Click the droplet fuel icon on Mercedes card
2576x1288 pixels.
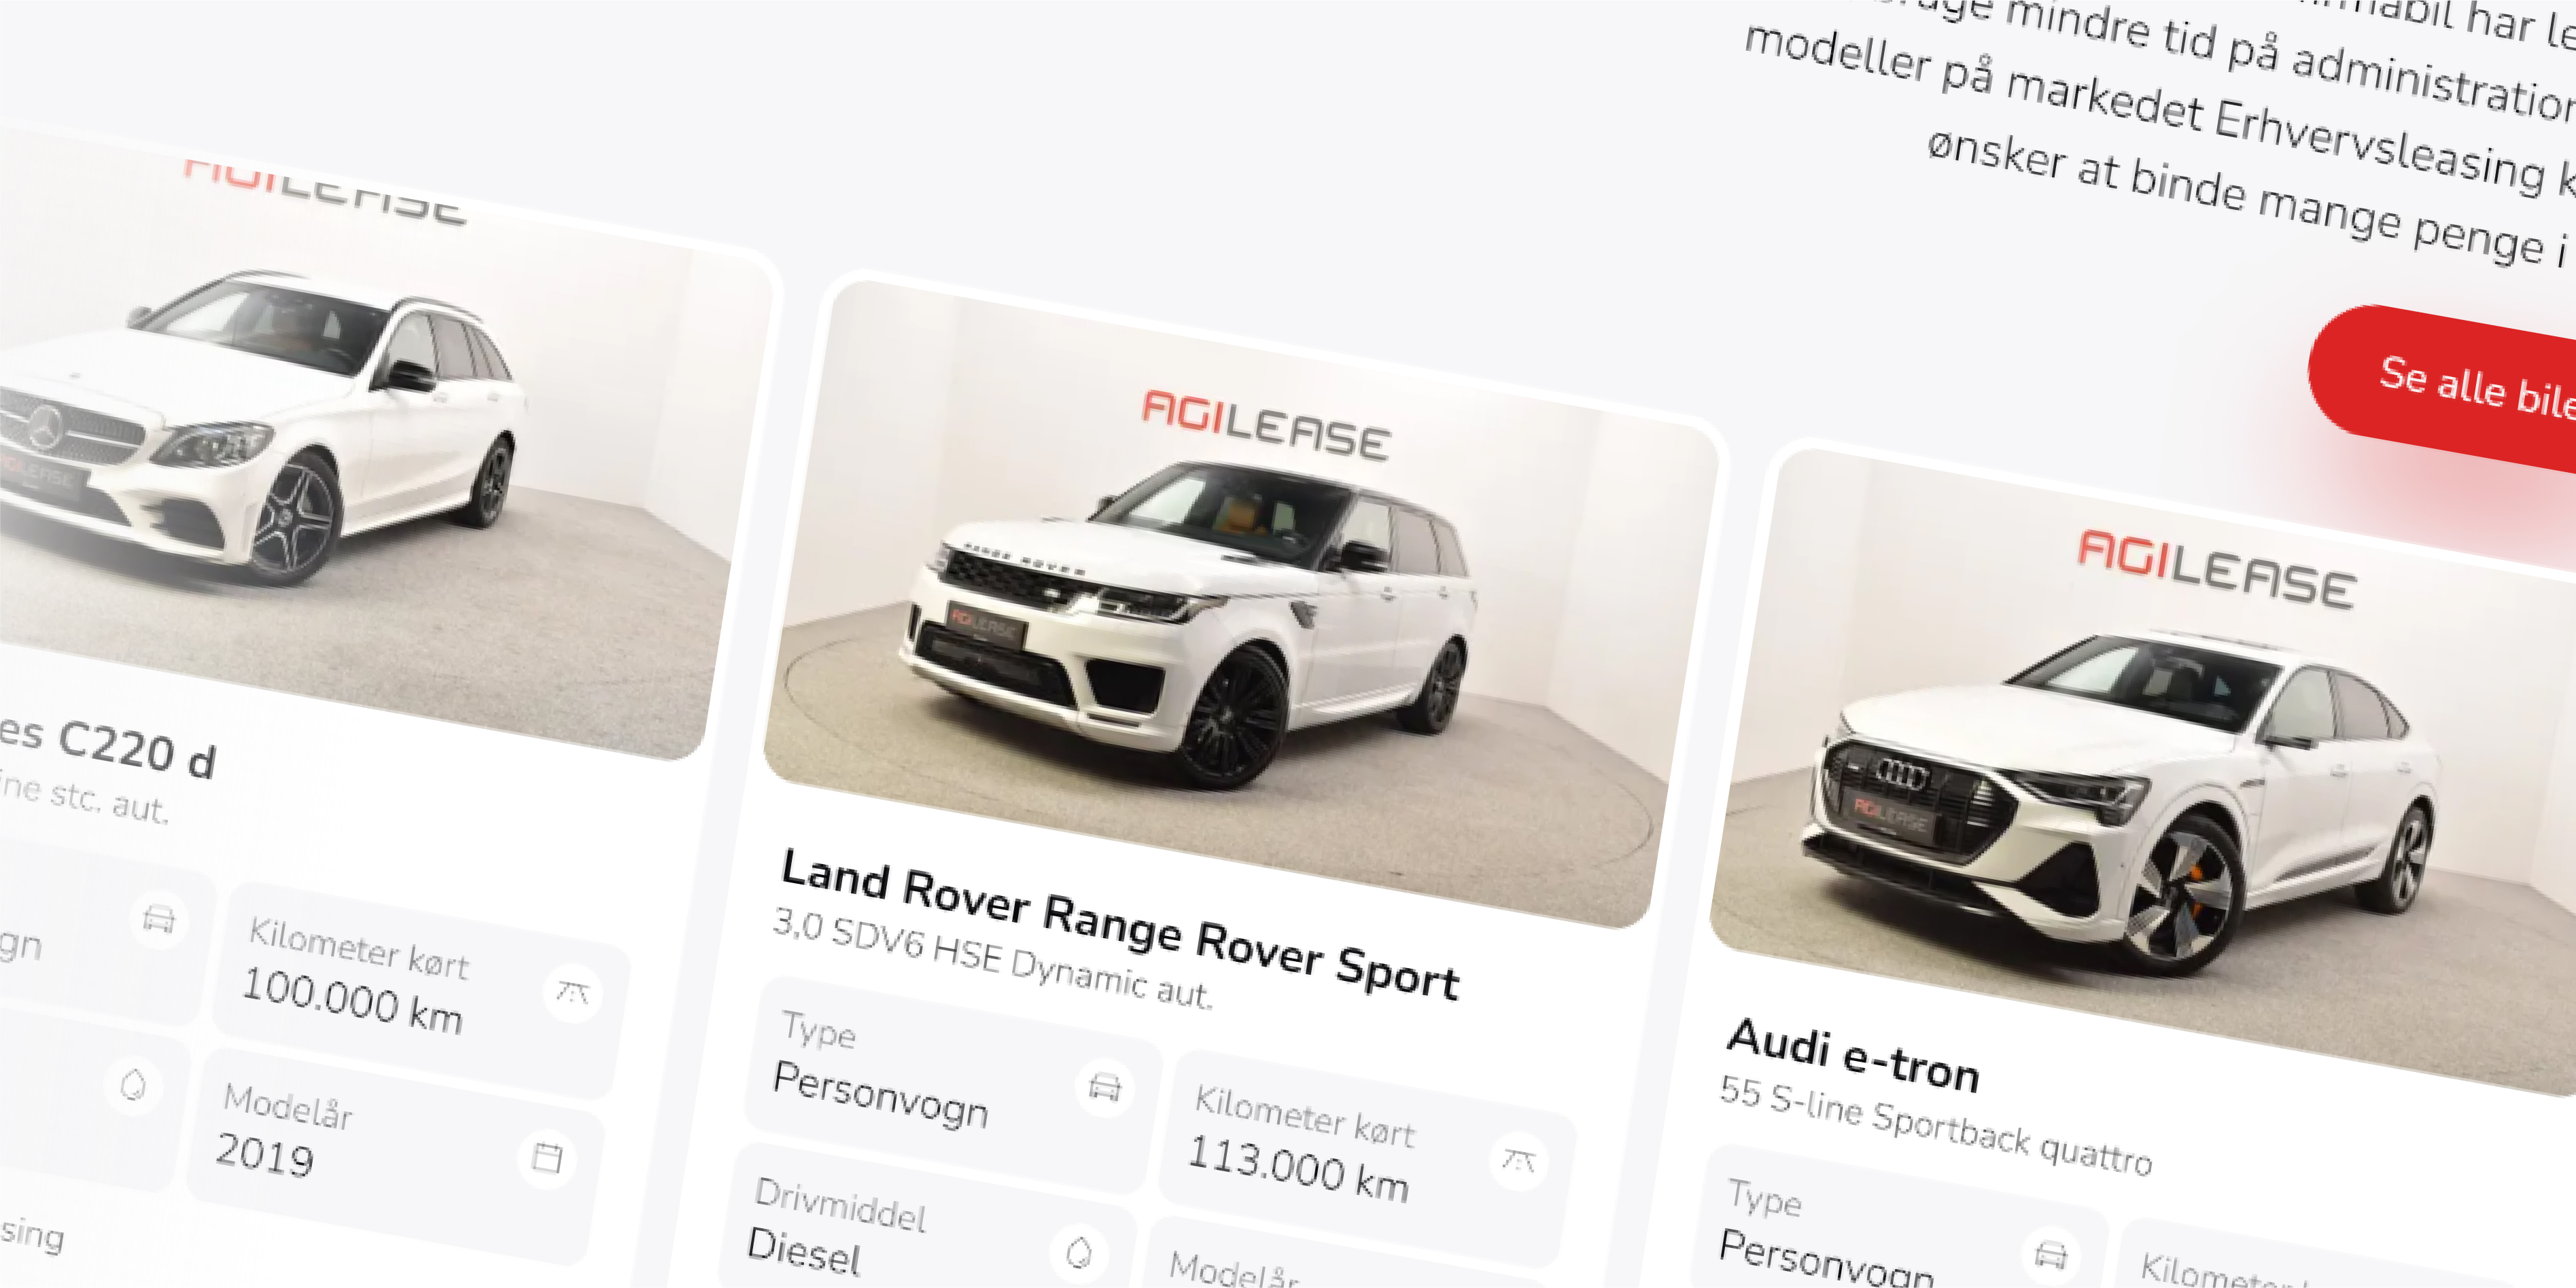point(133,1084)
